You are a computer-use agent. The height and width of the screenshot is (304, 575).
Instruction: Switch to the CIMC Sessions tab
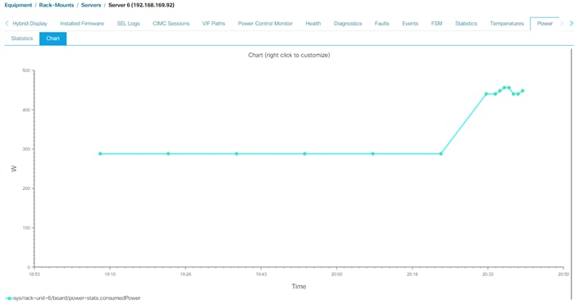(171, 24)
